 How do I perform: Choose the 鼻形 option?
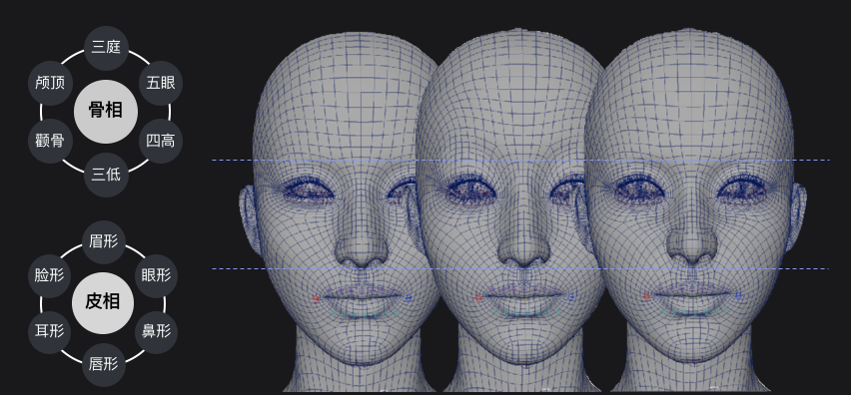click(x=156, y=331)
